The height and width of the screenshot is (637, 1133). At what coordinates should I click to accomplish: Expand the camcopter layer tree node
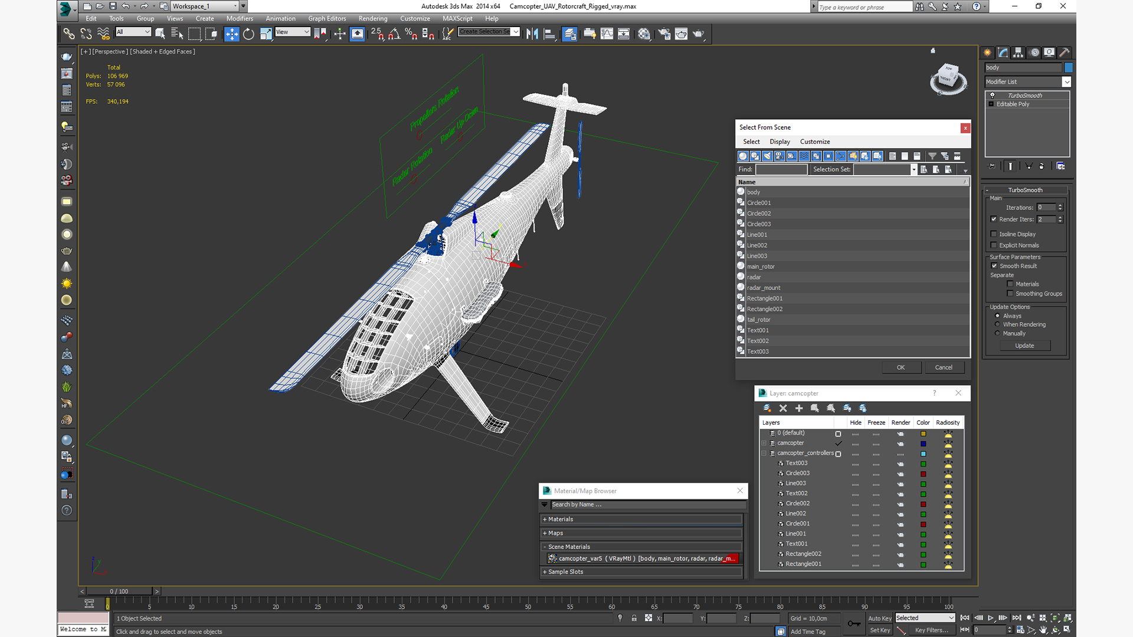point(764,444)
